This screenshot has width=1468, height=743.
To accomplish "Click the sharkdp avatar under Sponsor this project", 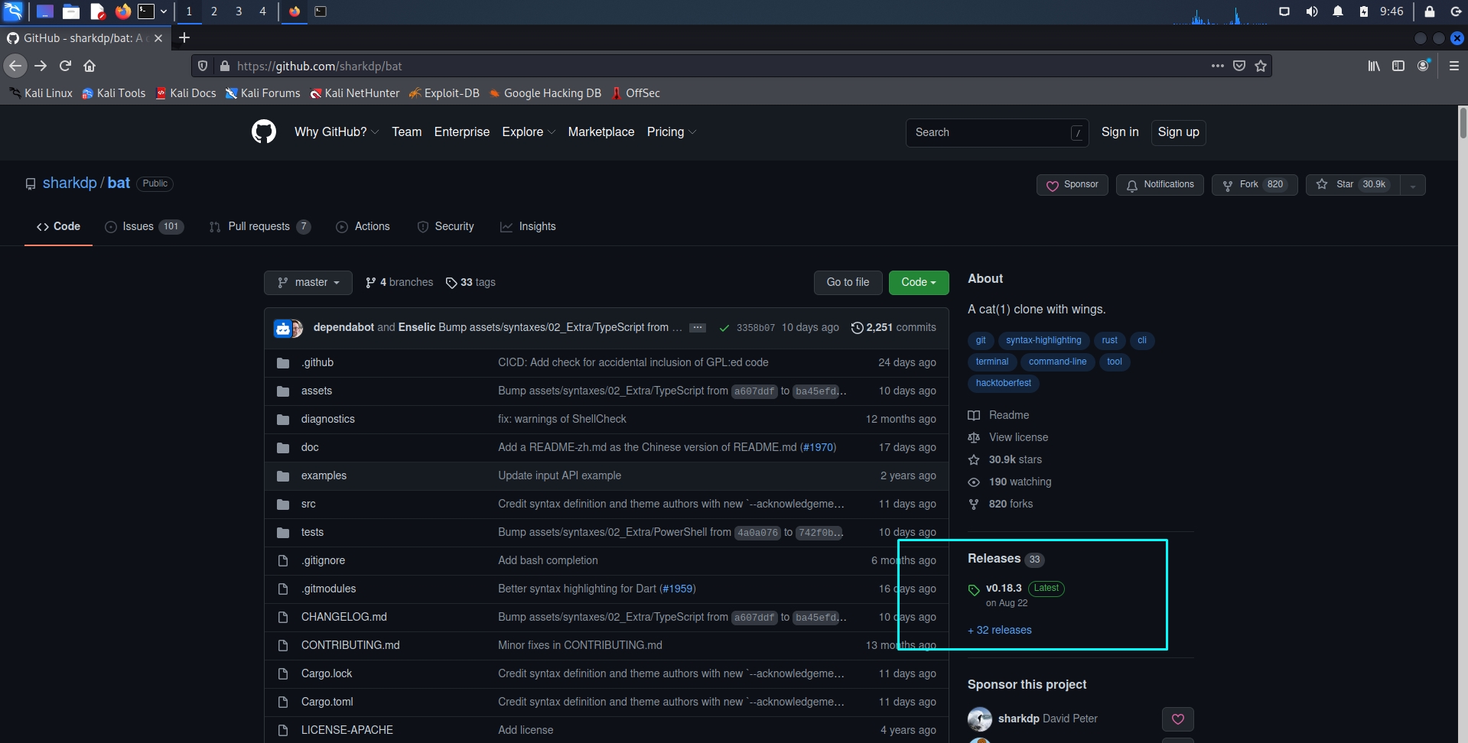I will [980, 719].
